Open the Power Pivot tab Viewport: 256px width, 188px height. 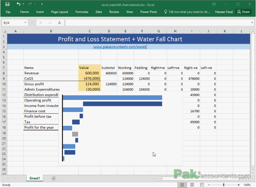(x=148, y=12)
